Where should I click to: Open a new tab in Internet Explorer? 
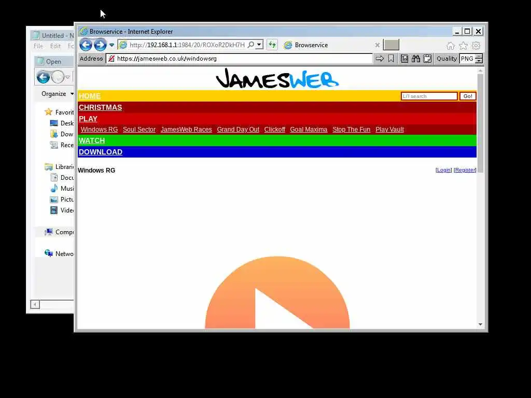tap(391, 45)
